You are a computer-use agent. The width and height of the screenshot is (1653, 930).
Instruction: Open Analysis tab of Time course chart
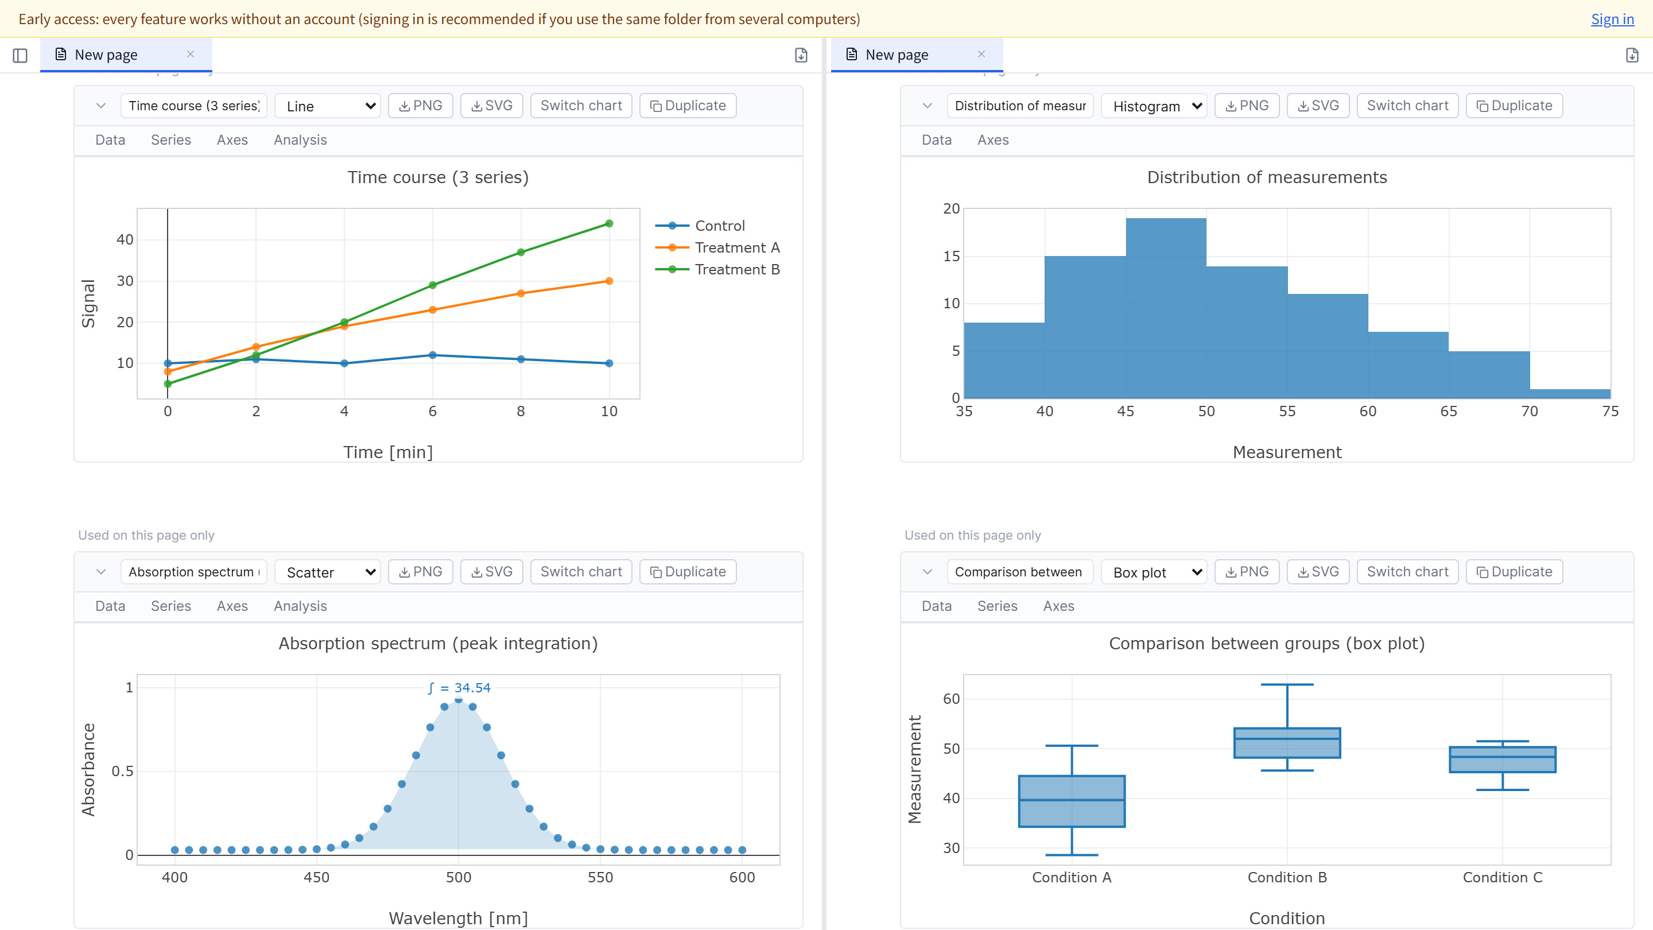tap(300, 140)
